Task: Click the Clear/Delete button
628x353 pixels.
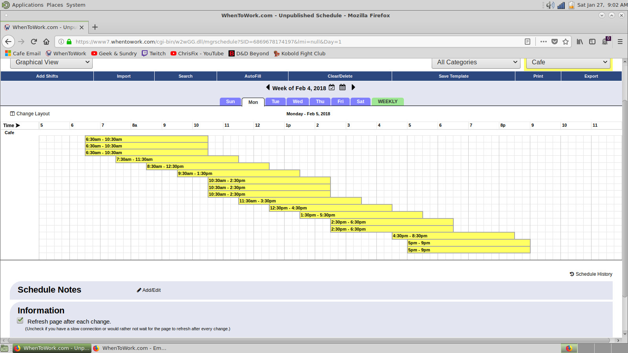Action: pos(340,76)
